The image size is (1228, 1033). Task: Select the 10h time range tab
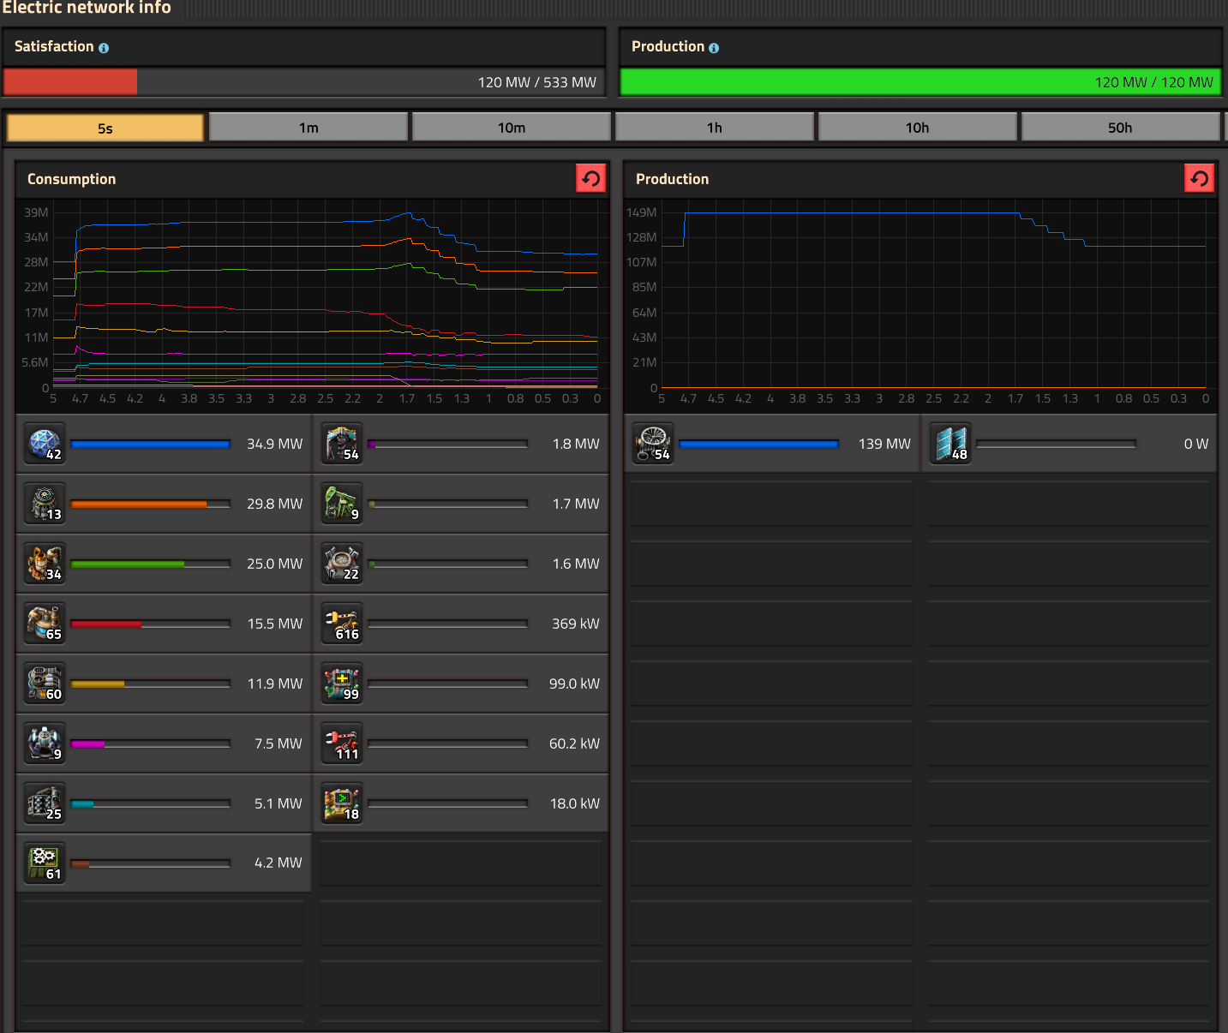917,128
